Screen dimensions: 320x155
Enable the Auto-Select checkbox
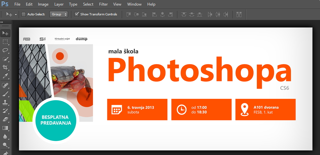[x=24, y=14]
